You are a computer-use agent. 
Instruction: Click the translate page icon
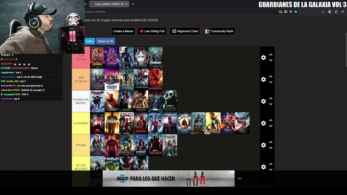pyautogui.click(x=291, y=12)
